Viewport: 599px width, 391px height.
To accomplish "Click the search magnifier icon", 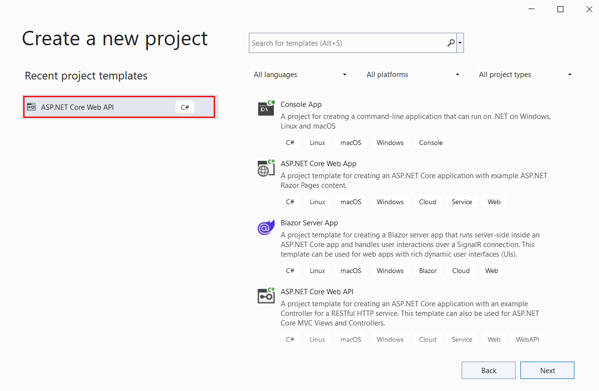I will click(x=450, y=43).
